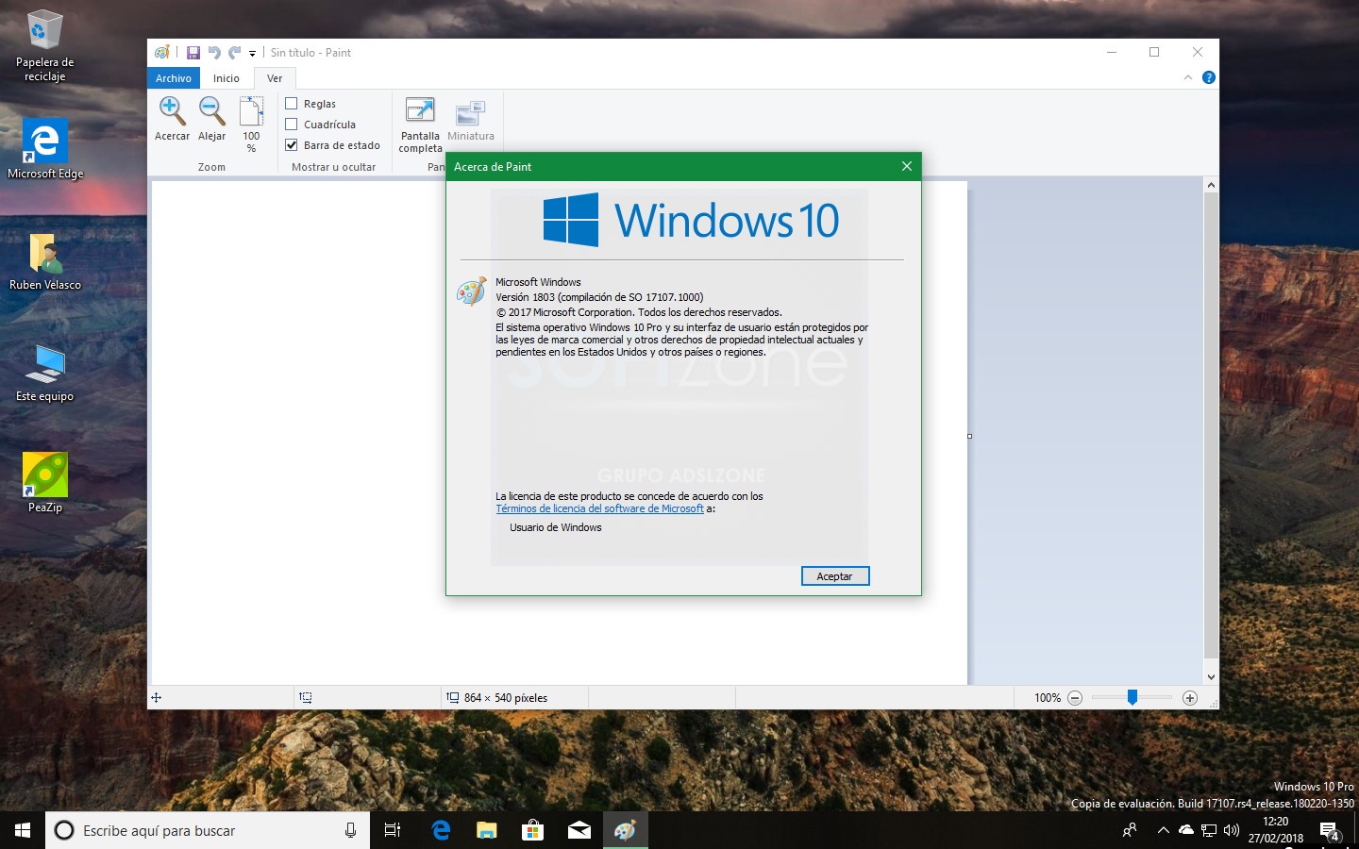Click the status bar zoom-out minus button
The height and width of the screenshot is (849, 1359).
pos(1075,698)
